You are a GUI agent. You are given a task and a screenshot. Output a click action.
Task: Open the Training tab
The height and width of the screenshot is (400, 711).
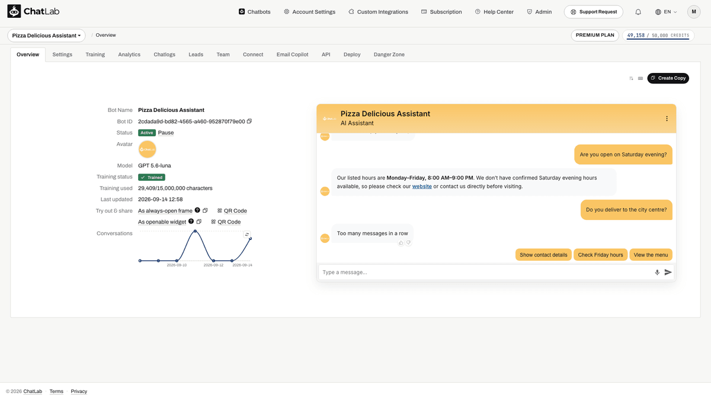95,55
